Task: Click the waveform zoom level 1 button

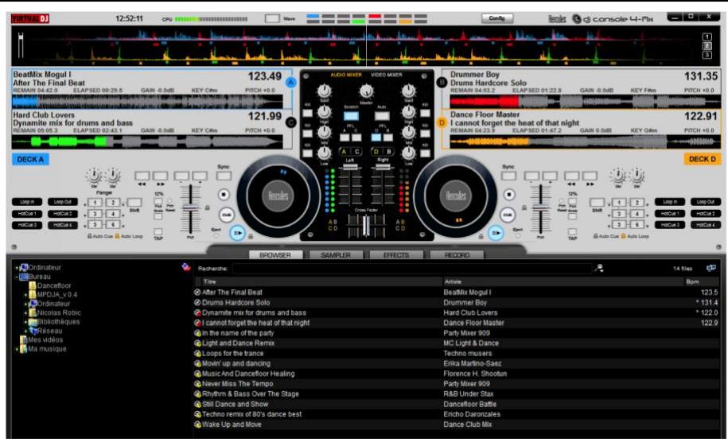Action: pos(707,37)
